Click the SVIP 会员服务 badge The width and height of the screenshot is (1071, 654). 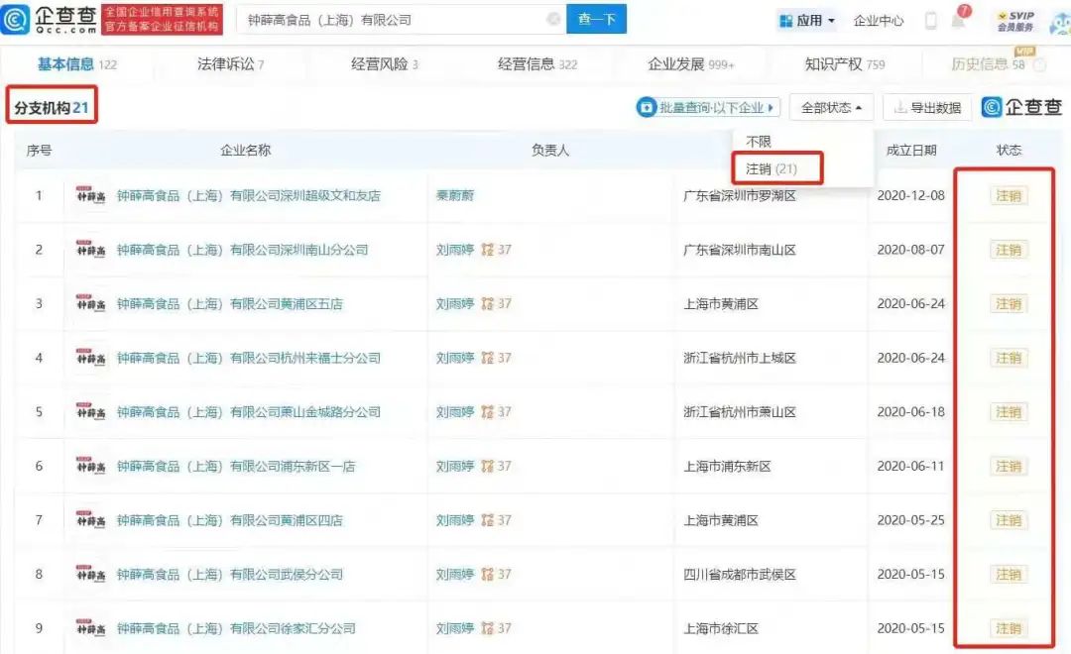1014,21
